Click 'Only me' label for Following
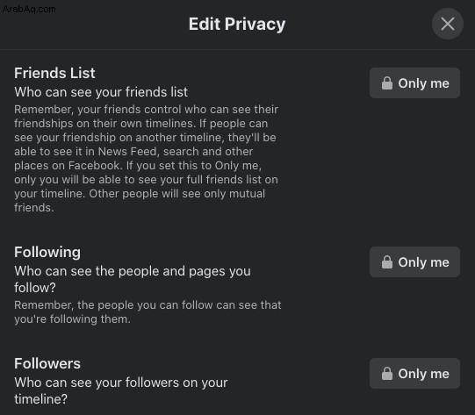The height and width of the screenshot is (415, 475). tap(423, 262)
